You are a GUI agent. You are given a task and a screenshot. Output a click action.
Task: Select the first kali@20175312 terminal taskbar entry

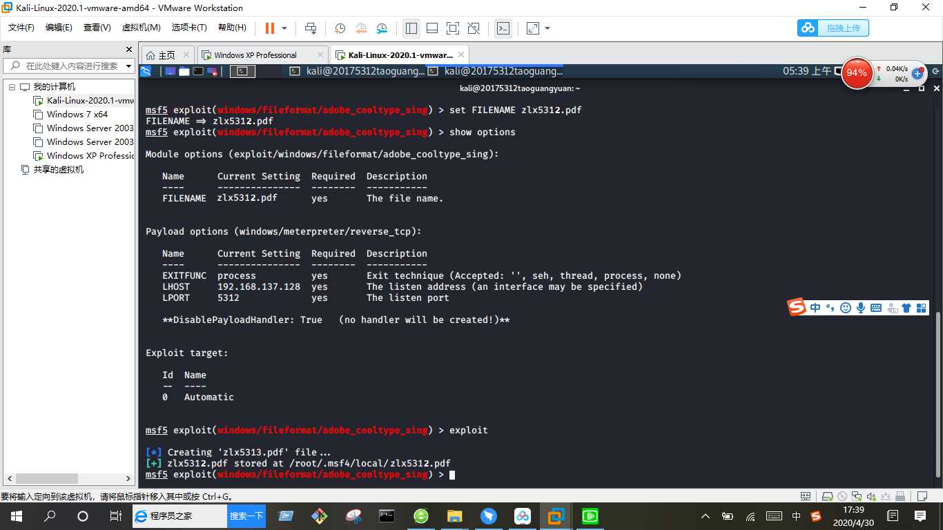click(357, 71)
